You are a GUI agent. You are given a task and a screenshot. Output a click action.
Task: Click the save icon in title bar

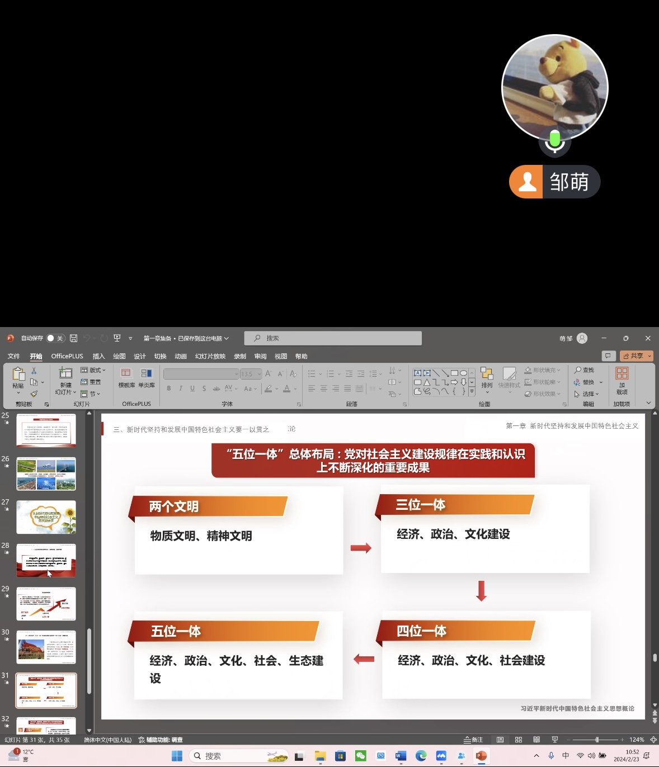73,338
